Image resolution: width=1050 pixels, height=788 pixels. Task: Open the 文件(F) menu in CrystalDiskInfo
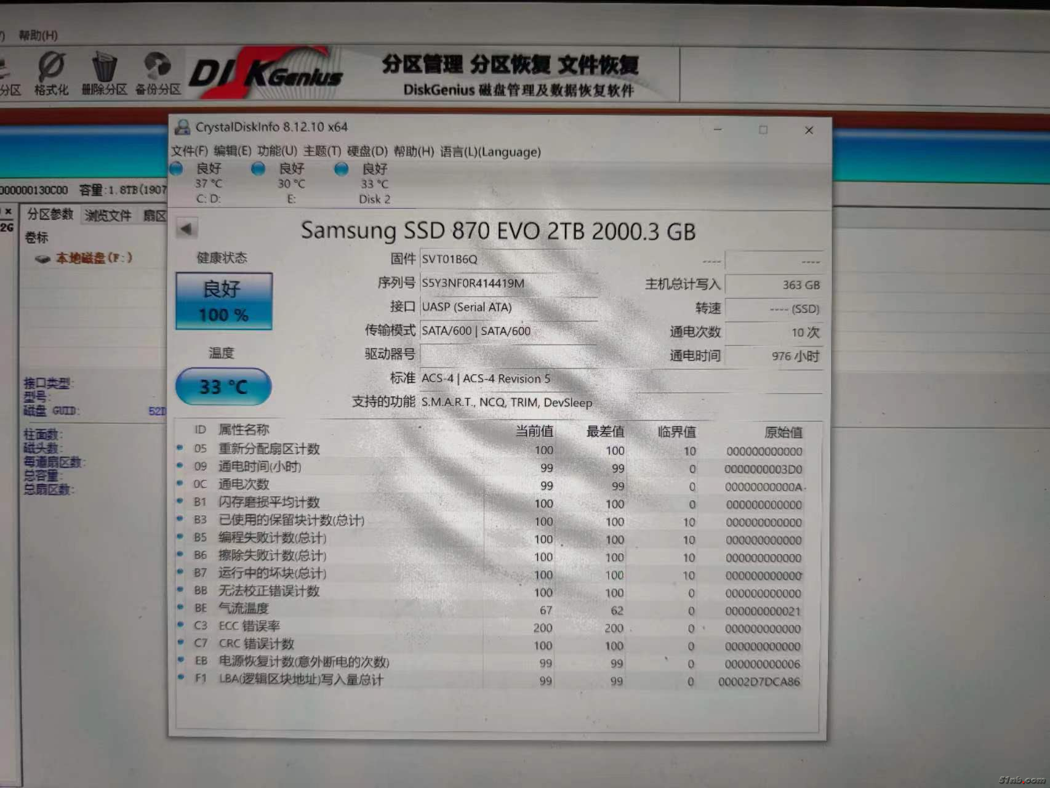[190, 151]
